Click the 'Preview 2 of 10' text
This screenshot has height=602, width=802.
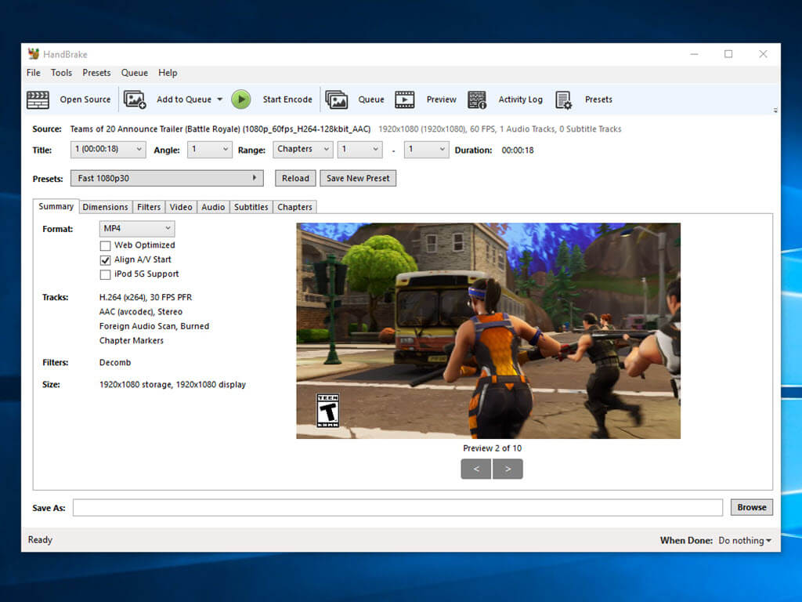coord(493,448)
